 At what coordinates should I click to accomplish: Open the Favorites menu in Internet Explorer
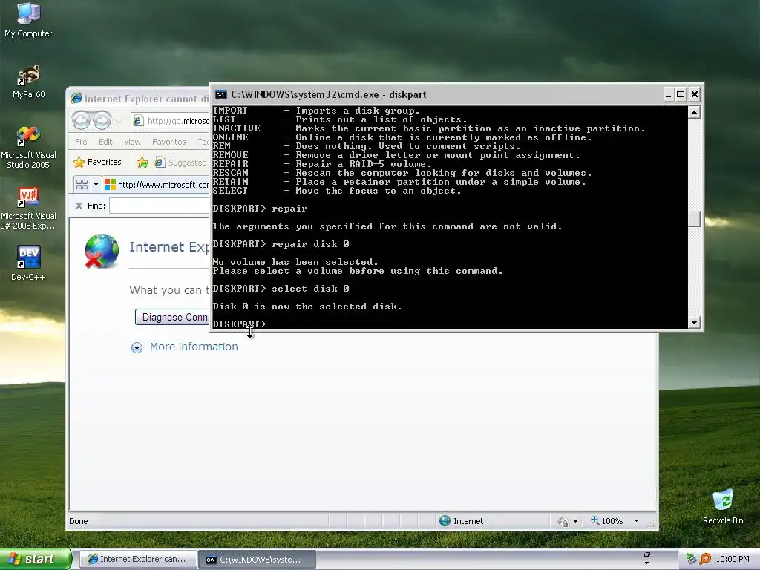pos(168,142)
